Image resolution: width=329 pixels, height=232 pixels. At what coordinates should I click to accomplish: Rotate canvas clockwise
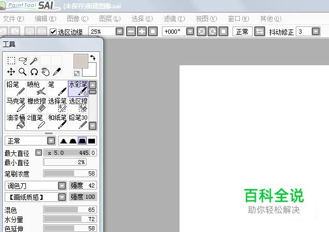[x=212, y=32]
